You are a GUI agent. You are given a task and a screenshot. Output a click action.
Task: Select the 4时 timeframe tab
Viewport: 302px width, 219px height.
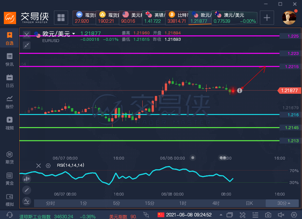[216, 203]
